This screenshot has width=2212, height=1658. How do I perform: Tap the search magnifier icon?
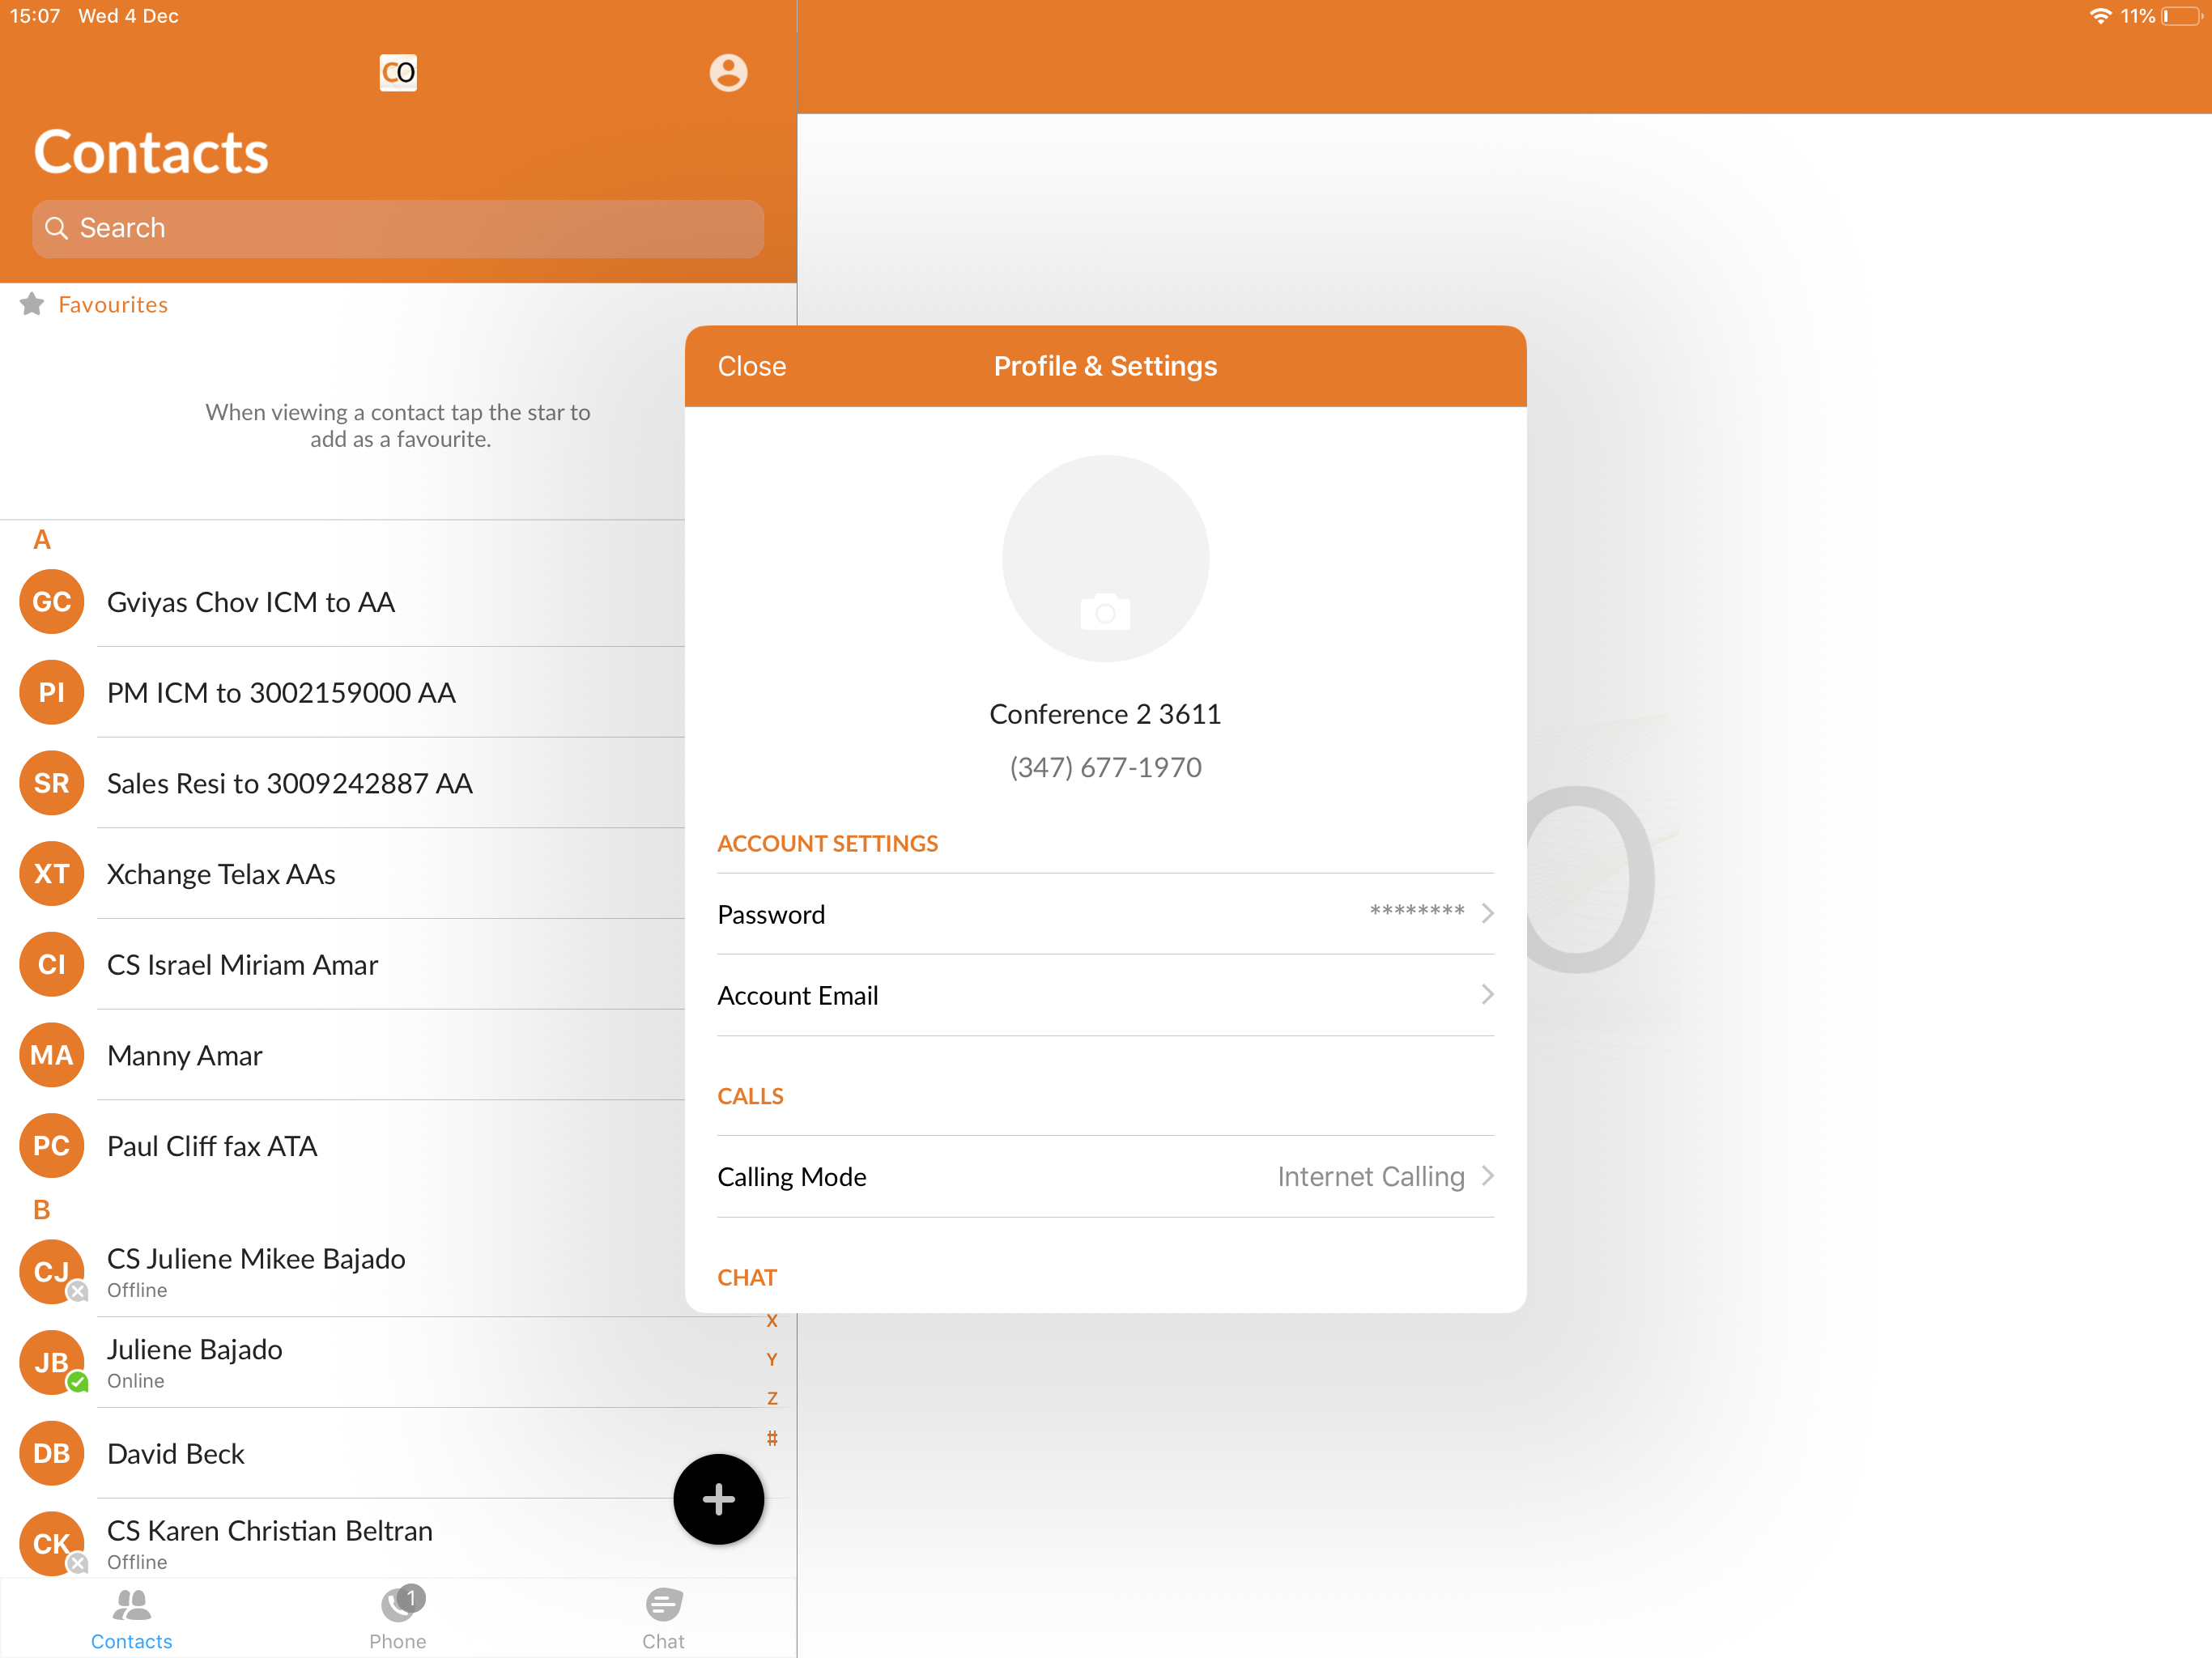(x=57, y=228)
